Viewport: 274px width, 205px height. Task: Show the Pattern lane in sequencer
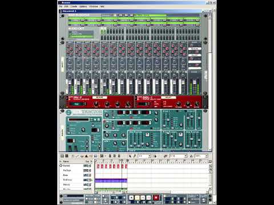(91, 156)
